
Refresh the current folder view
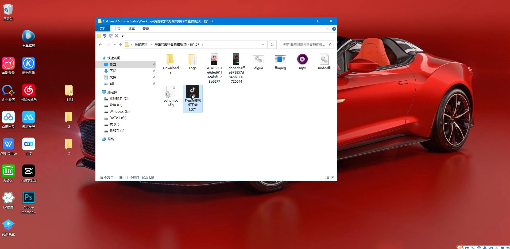pos(272,45)
